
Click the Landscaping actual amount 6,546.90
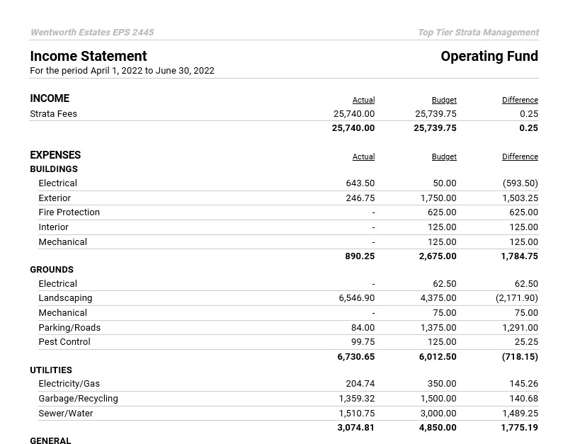357,299
